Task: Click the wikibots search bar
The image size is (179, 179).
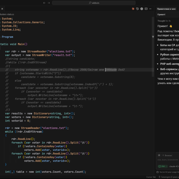Action: coord(94,3)
